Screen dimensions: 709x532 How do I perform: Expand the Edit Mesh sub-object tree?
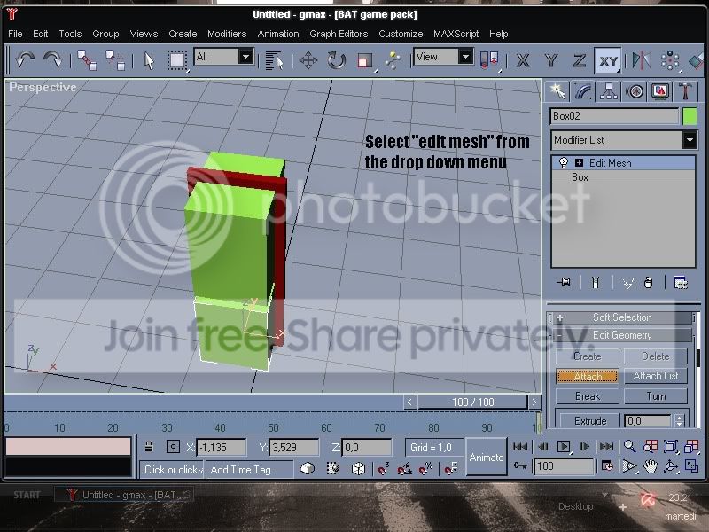tap(579, 162)
